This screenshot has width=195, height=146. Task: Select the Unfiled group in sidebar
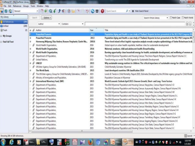pyautogui.click(x=14, y=26)
